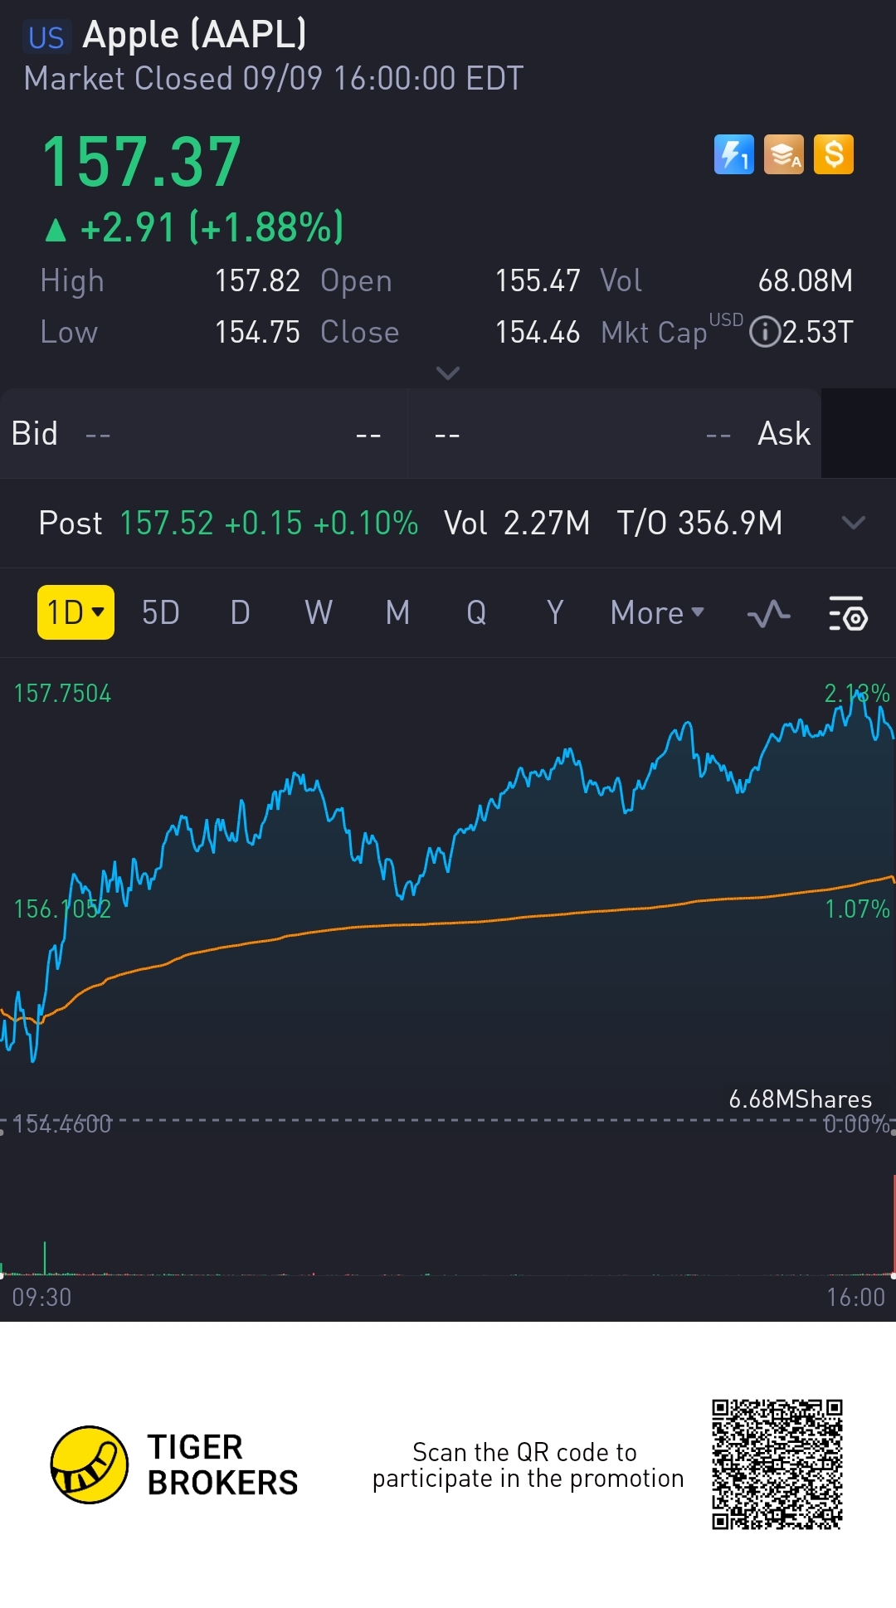896x1608 pixels.
Task: Tap the promotion QR code
Action: pyautogui.click(x=777, y=1464)
